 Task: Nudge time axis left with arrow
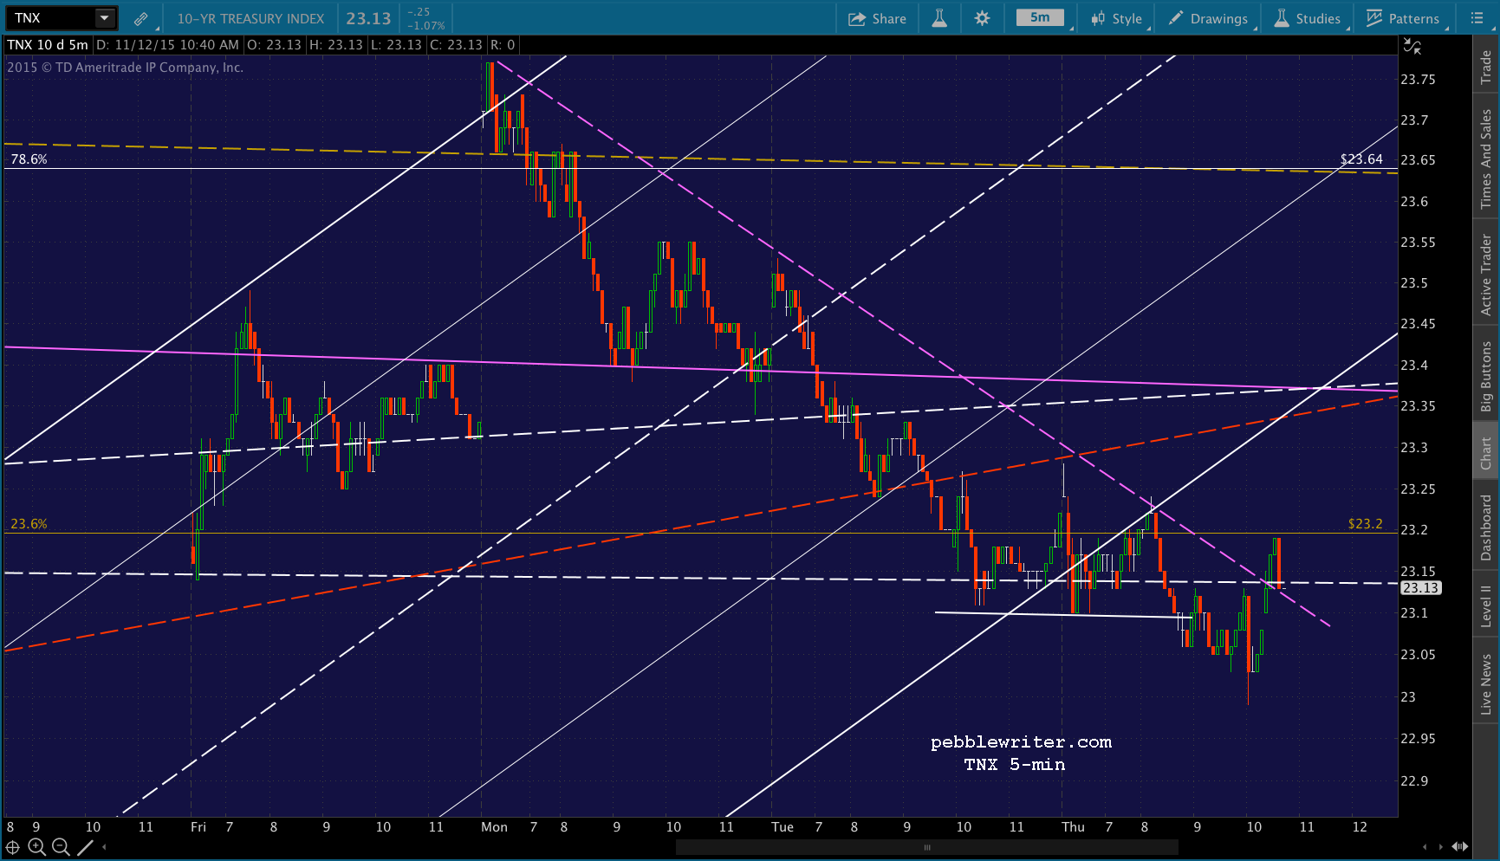[1425, 847]
